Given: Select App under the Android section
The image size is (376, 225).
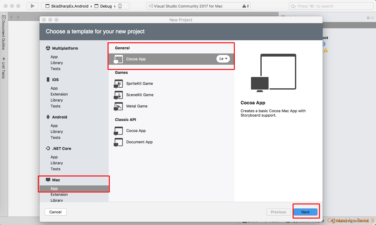Looking at the screenshot, I should [54, 126].
